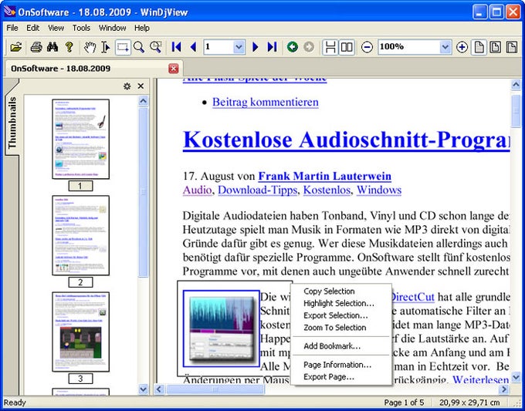Choose Page Information... menu entry

[340, 365]
